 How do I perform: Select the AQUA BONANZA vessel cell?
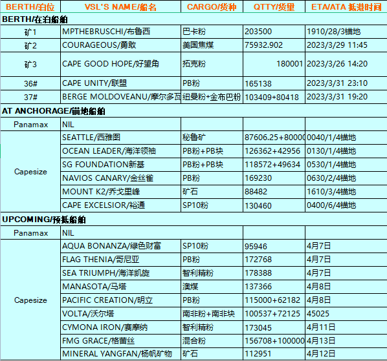point(120,246)
